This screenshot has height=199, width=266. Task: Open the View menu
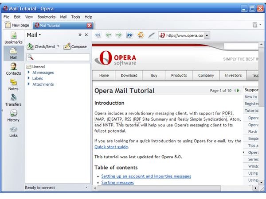(x=29, y=17)
